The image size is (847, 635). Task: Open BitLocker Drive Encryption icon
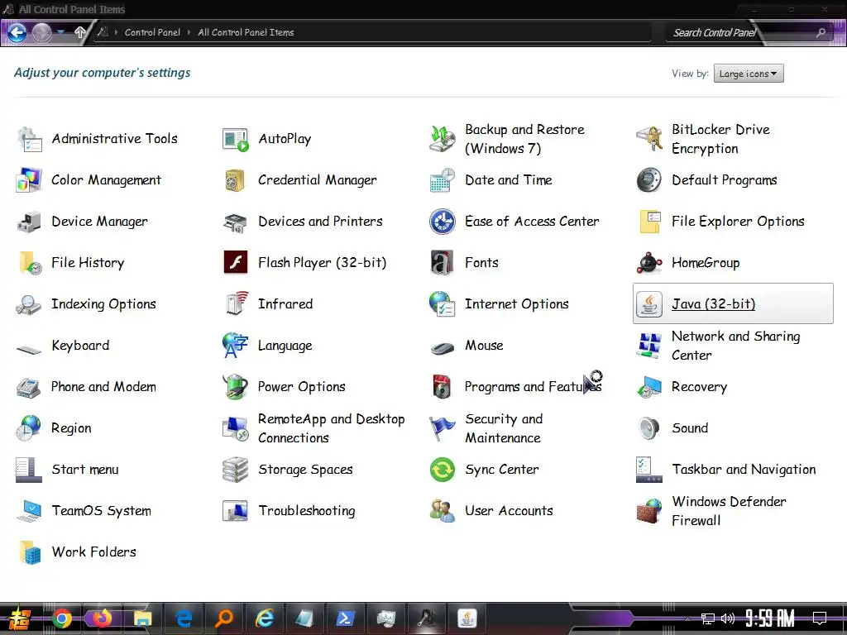click(649, 139)
